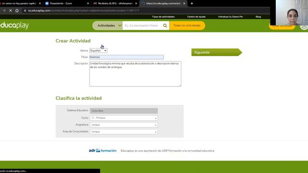Image resolution: width=308 pixels, height=173 pixels.
Task: Go to the browser home icon
Action: [17, 11]
